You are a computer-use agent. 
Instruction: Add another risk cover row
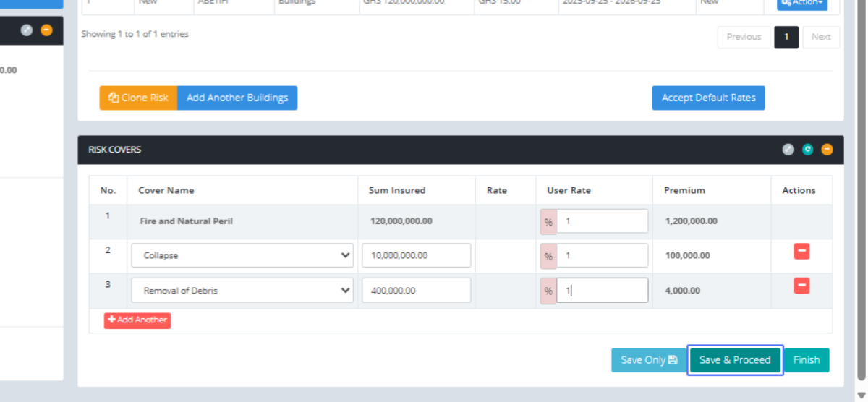pyautogui.click(x=137, y=320)
